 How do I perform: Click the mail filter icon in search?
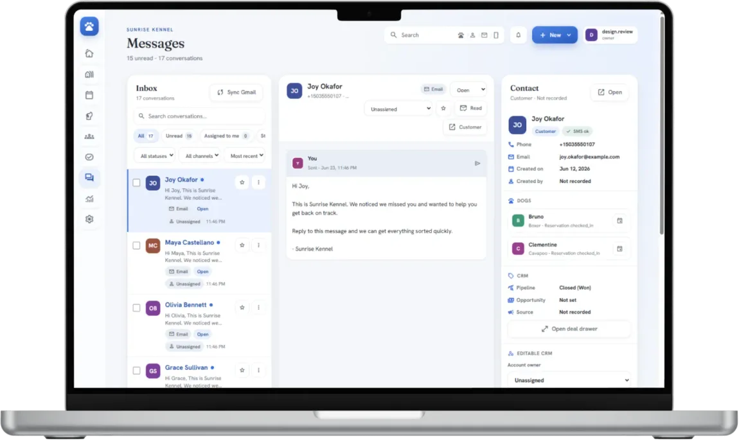pyautogui.click(x=484, y=35)
